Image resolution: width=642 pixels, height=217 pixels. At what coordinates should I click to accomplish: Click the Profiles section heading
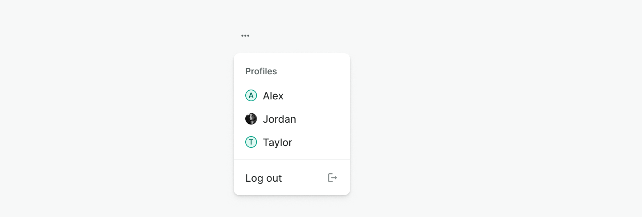pos(261,71)
